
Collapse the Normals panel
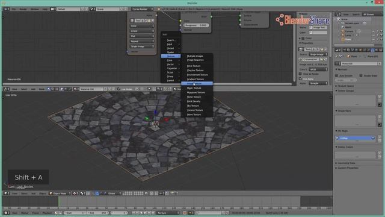[x=342, y=70]
